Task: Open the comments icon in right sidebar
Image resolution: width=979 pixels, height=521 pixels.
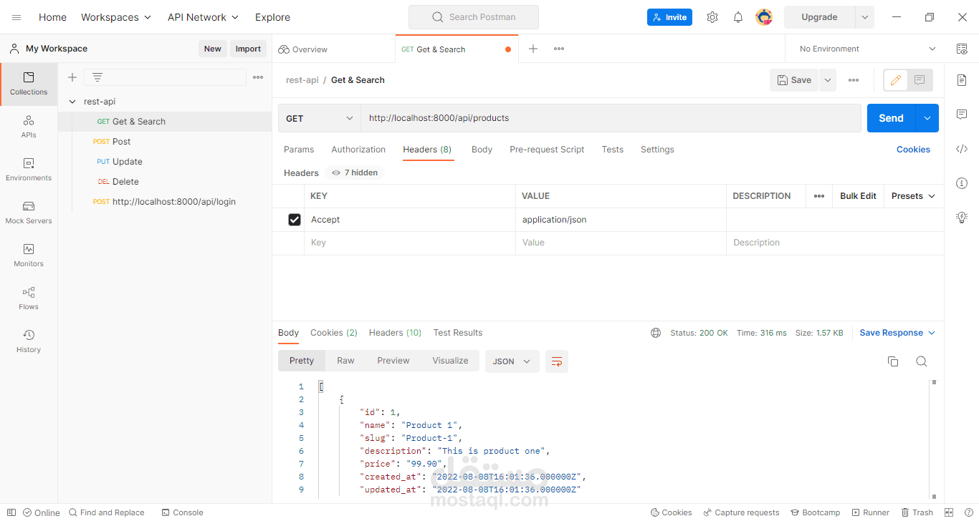Action: [962, 115]
